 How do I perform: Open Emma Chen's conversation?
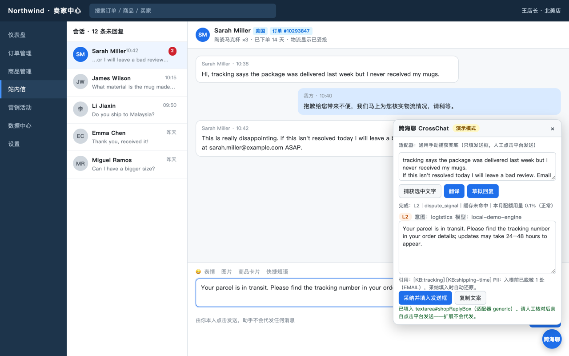pos(127,137)
